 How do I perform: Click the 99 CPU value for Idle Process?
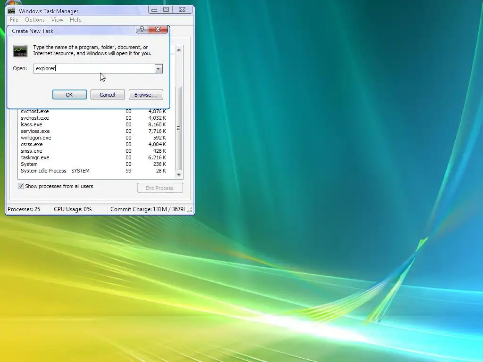coord(128,171)
